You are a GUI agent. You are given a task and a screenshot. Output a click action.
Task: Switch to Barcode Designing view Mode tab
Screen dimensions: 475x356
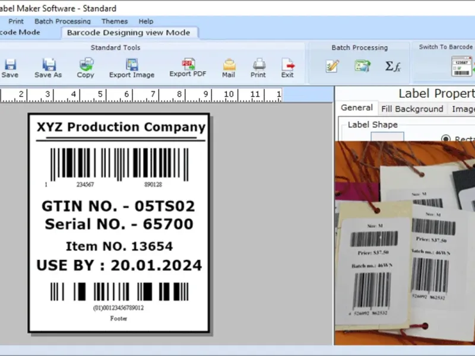(x=129, y=33)
